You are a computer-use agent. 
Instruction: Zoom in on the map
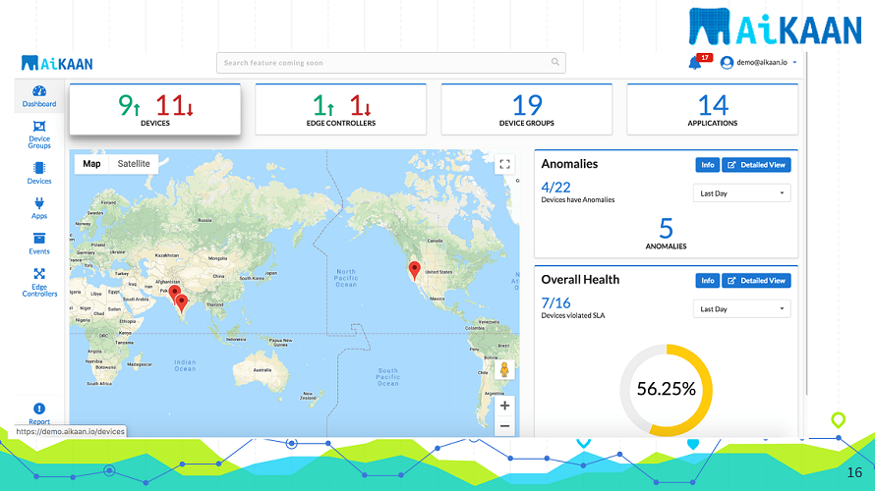[504, 406]
